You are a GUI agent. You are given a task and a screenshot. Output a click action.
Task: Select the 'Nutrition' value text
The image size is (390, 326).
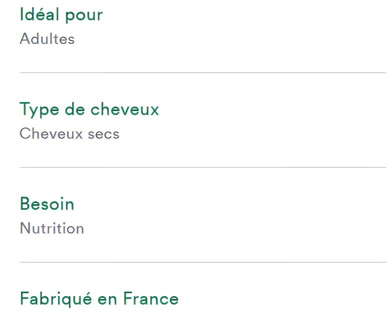tap(52, 228)
